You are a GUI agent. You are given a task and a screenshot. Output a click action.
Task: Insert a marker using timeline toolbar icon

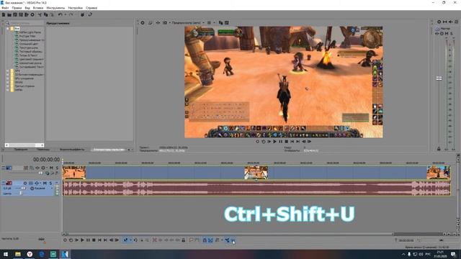(191, 240)
